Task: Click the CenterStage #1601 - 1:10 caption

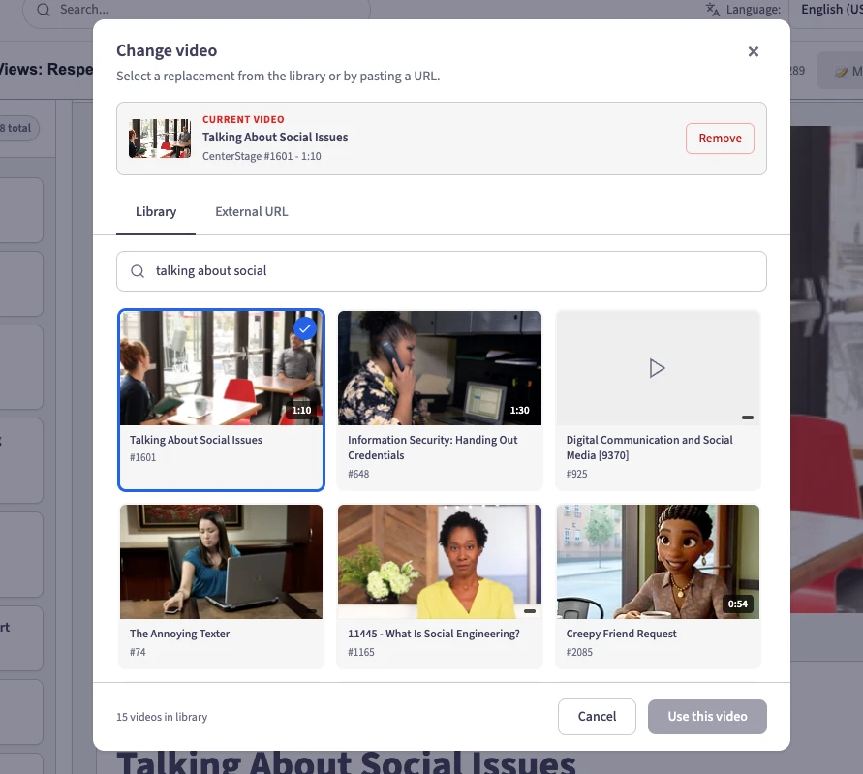Action: tap(262, 156)
